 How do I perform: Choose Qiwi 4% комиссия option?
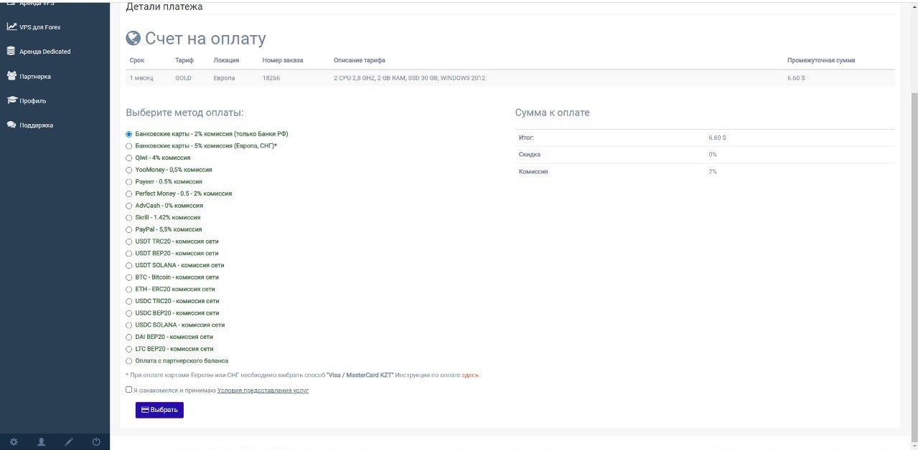129,158
